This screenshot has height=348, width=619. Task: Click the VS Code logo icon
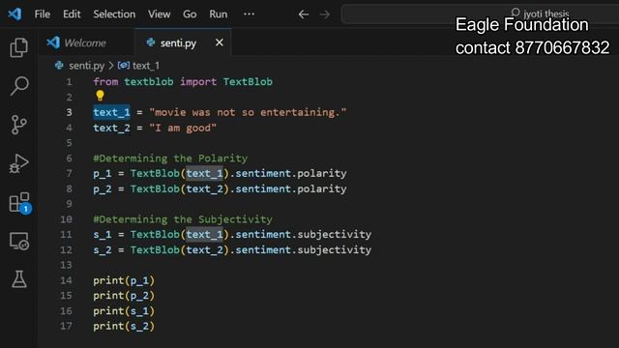[x=15, y=14]
